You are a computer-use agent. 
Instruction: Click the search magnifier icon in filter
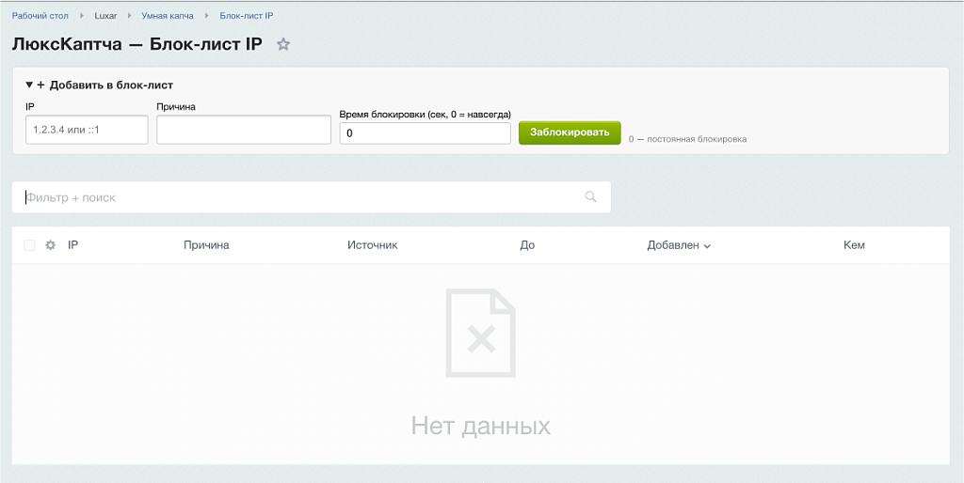click(x=590, y=197)
